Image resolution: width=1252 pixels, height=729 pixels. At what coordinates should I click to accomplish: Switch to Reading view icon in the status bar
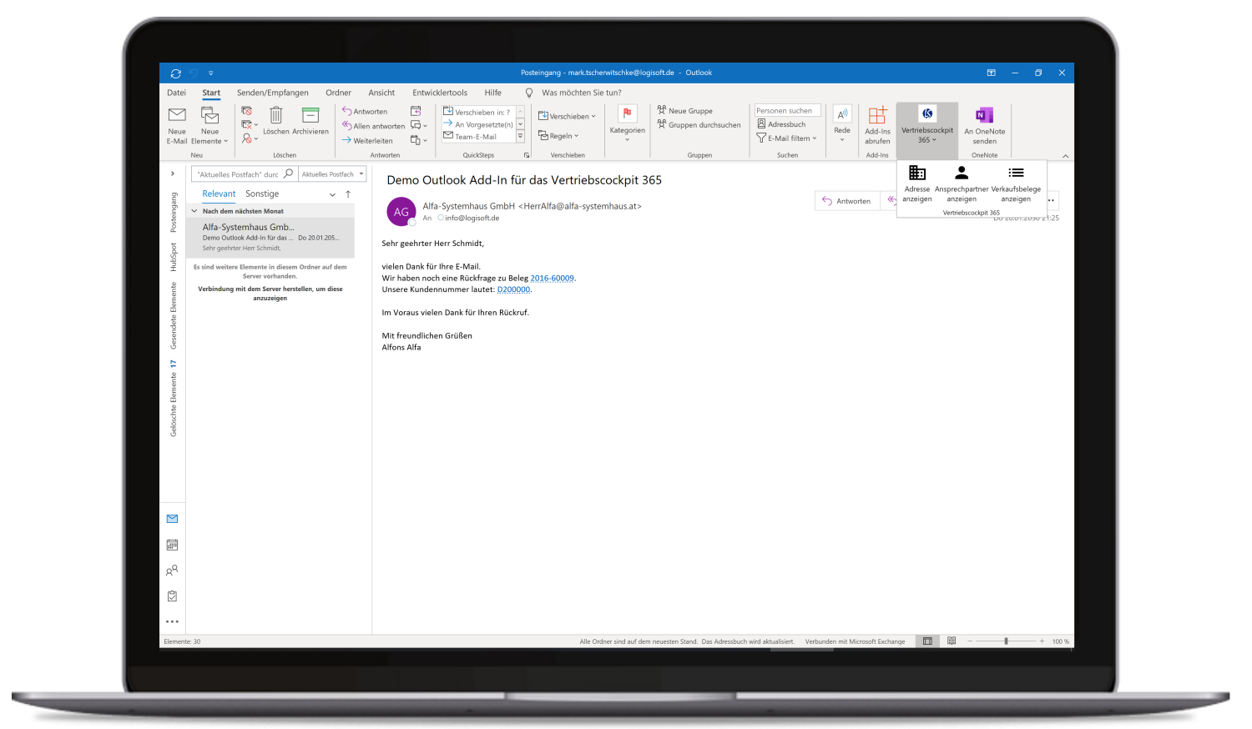(x=952, y=641)
